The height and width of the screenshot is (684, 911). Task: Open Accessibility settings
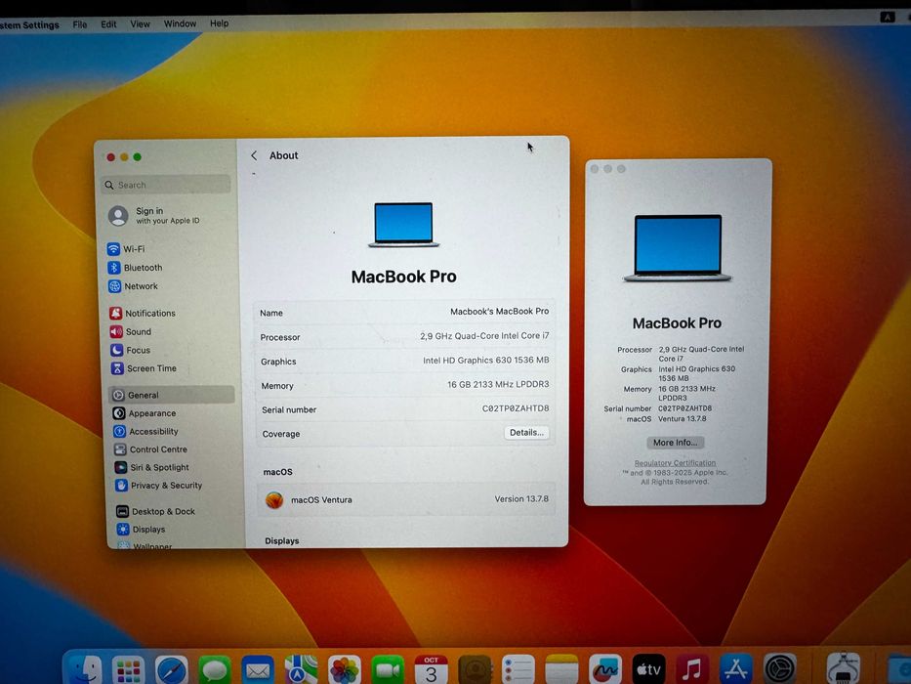pyautogui.click(x=145, y=431)
